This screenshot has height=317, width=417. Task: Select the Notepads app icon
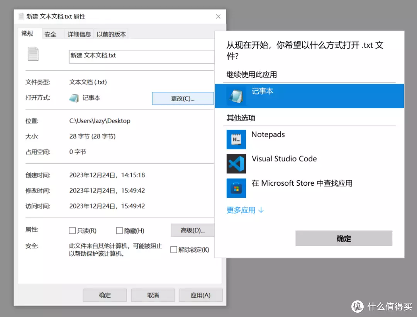[236, 139]
